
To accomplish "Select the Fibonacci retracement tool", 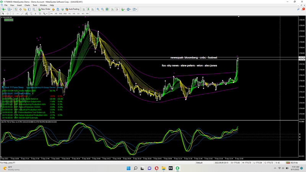I will tap(31, 14).
